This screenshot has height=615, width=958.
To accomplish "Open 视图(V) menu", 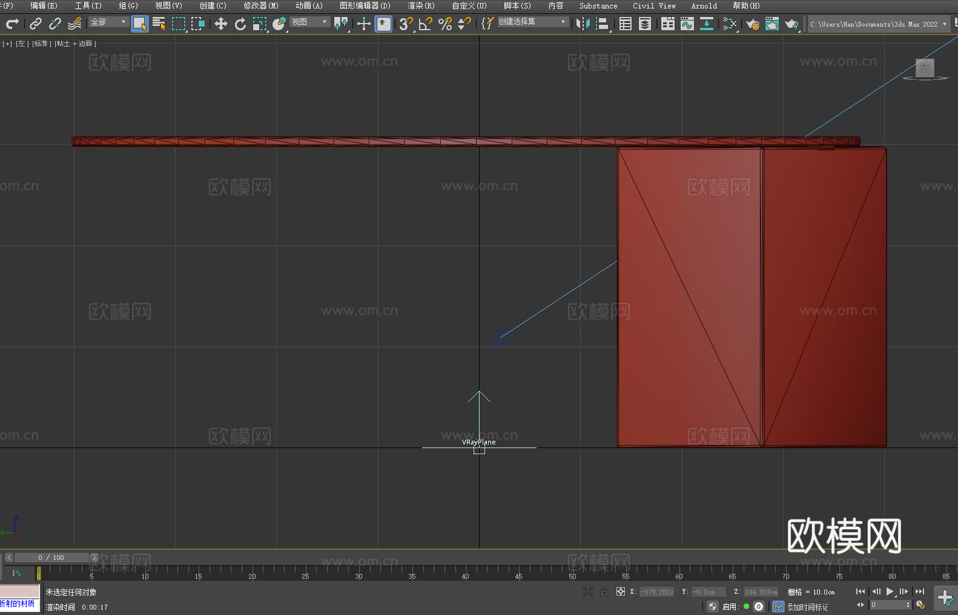I will (x=168, y=5).
